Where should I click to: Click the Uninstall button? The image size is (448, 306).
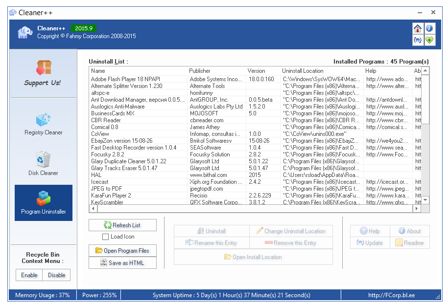pyautogui.click(x=212, y=231)
